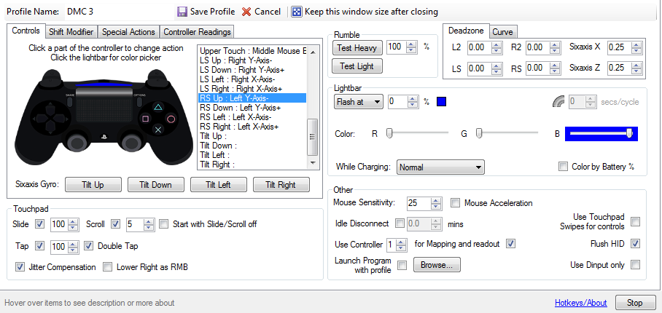The height and width of the screenshot is (313, 662).
Task: Open the Flash at dropdown
Action: tap(358, 102)
